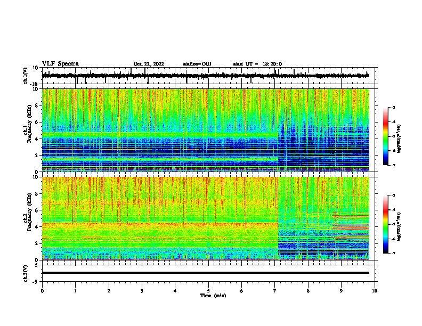Screen dimensions: 422x326
Task: Click the "8" tick label on Time axis
Action: click(308, 291)
